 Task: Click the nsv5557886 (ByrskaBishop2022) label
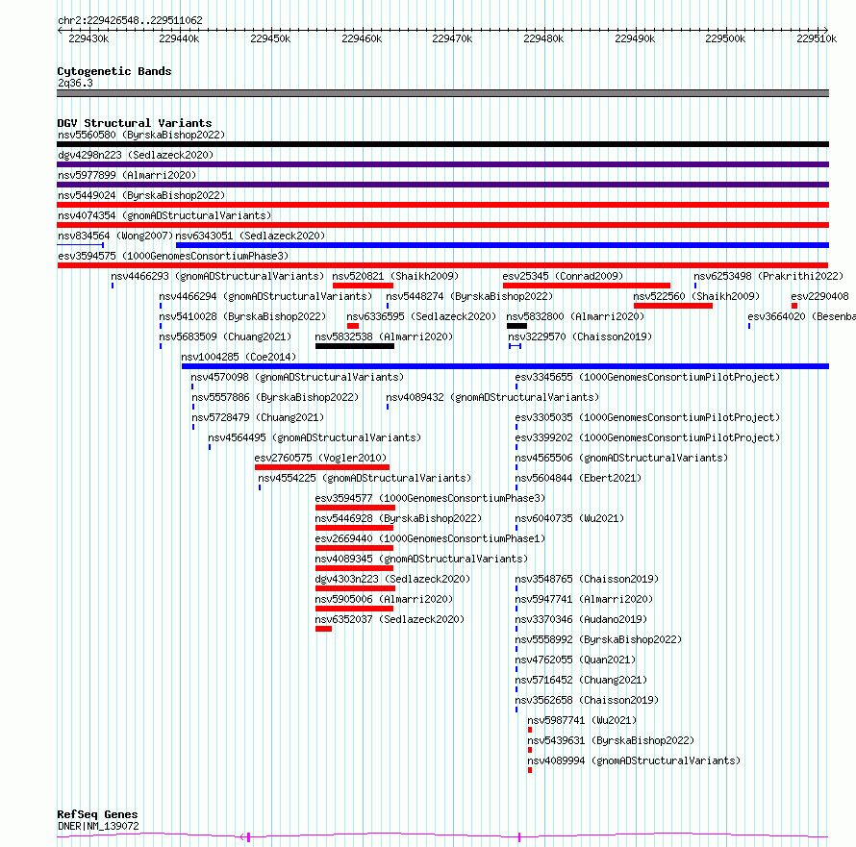point(275,397)
